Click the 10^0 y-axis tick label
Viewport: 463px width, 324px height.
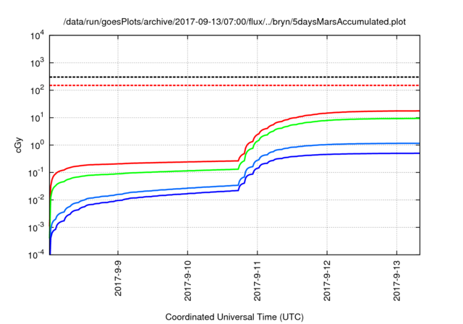click(38, 145)
